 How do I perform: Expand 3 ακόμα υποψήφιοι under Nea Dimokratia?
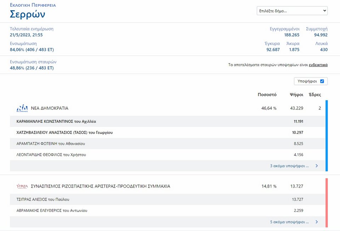click(x=289, y=166)
